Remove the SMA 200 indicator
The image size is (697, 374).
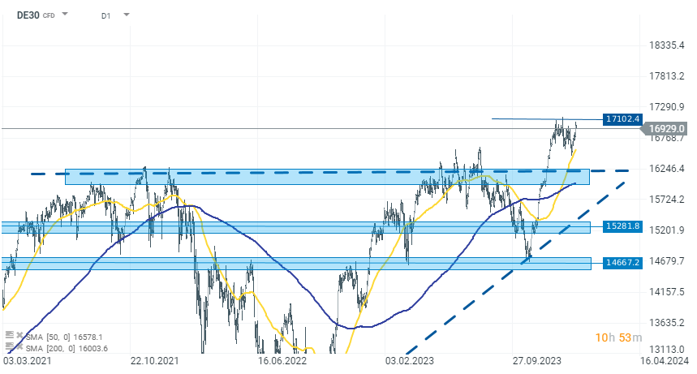click(19, 346)
